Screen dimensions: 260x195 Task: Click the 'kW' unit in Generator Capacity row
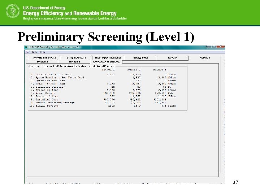pos(169,87)
